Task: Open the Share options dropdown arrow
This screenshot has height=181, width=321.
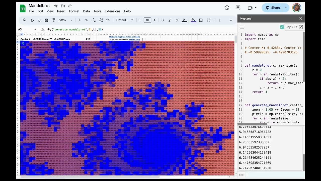Action: (286, 8)
